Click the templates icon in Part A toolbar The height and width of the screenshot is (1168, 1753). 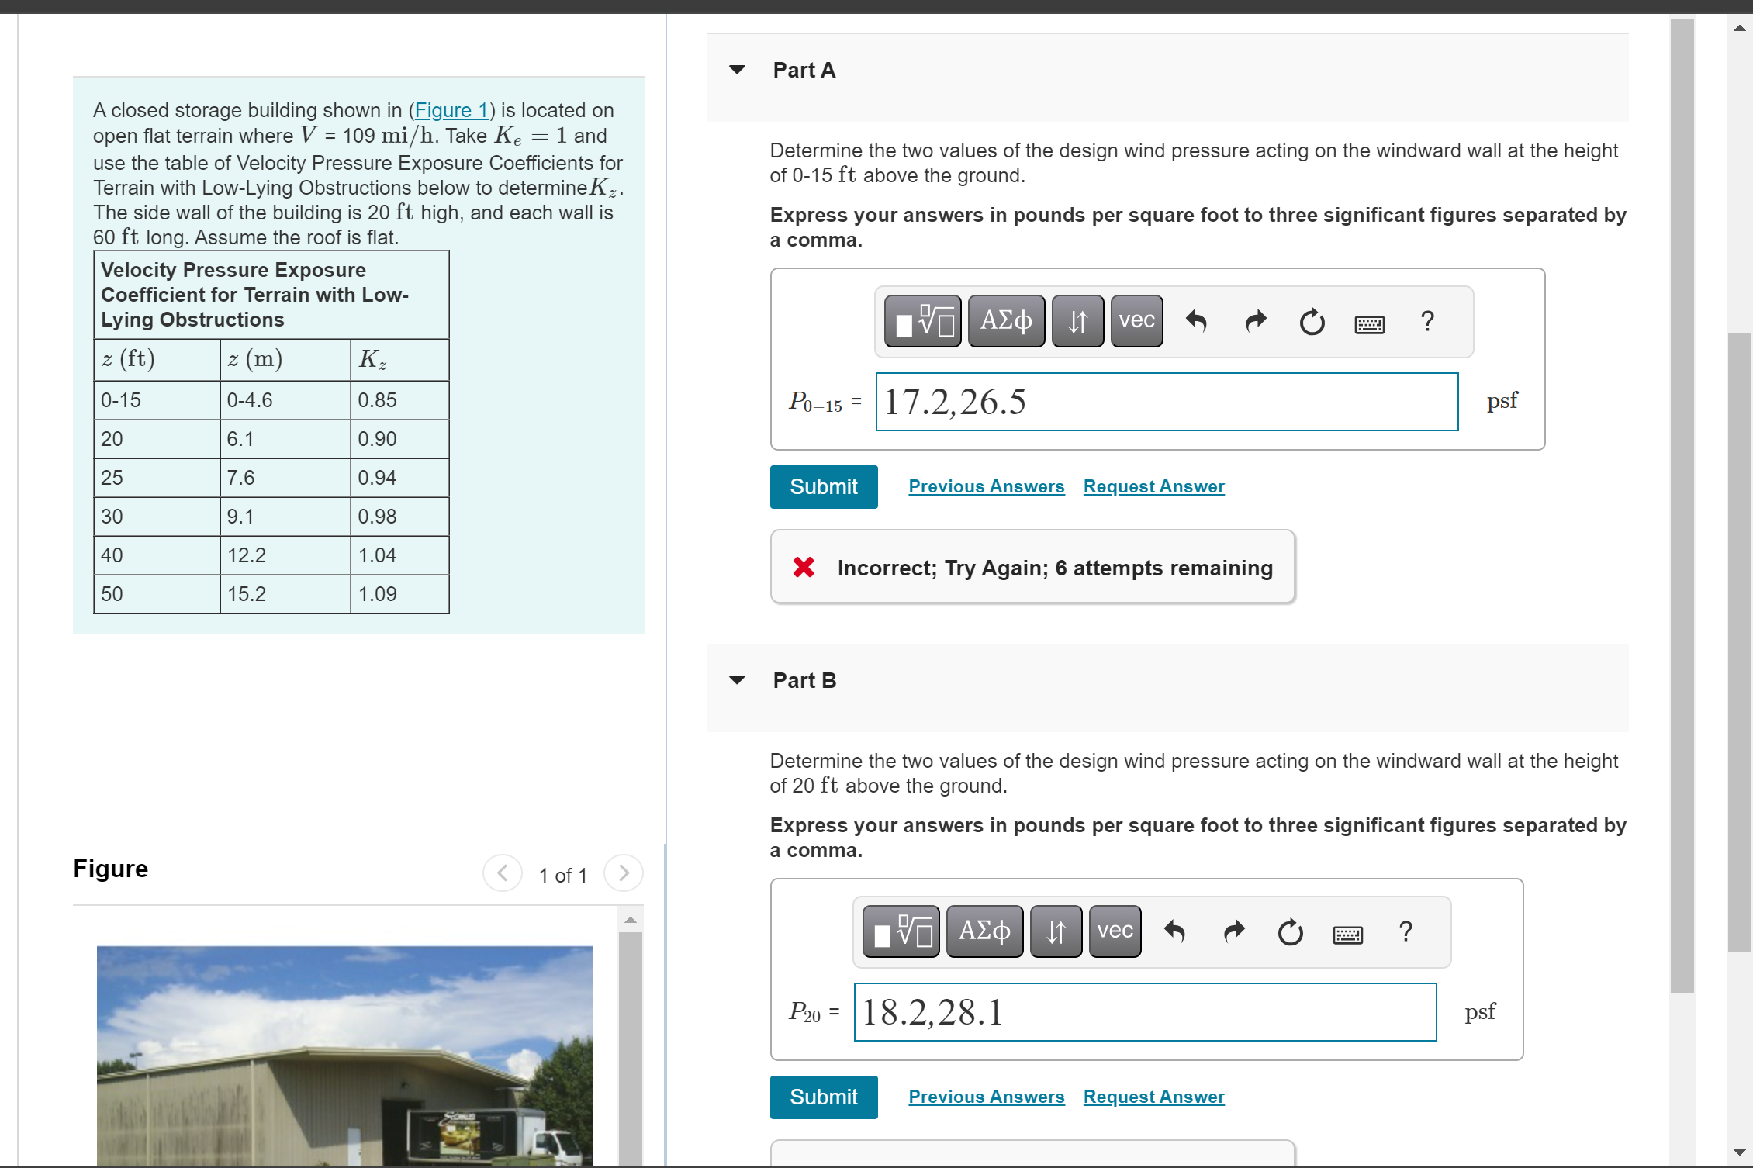[922, 321]
